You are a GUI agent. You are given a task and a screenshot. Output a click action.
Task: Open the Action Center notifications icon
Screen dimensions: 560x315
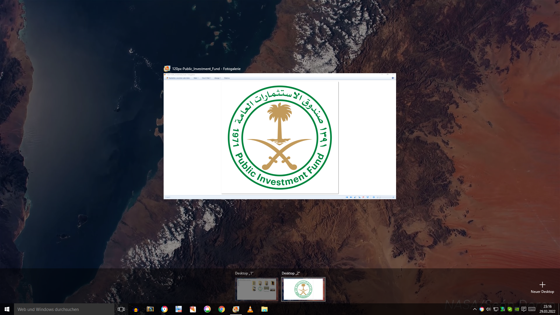coord(524,309)
